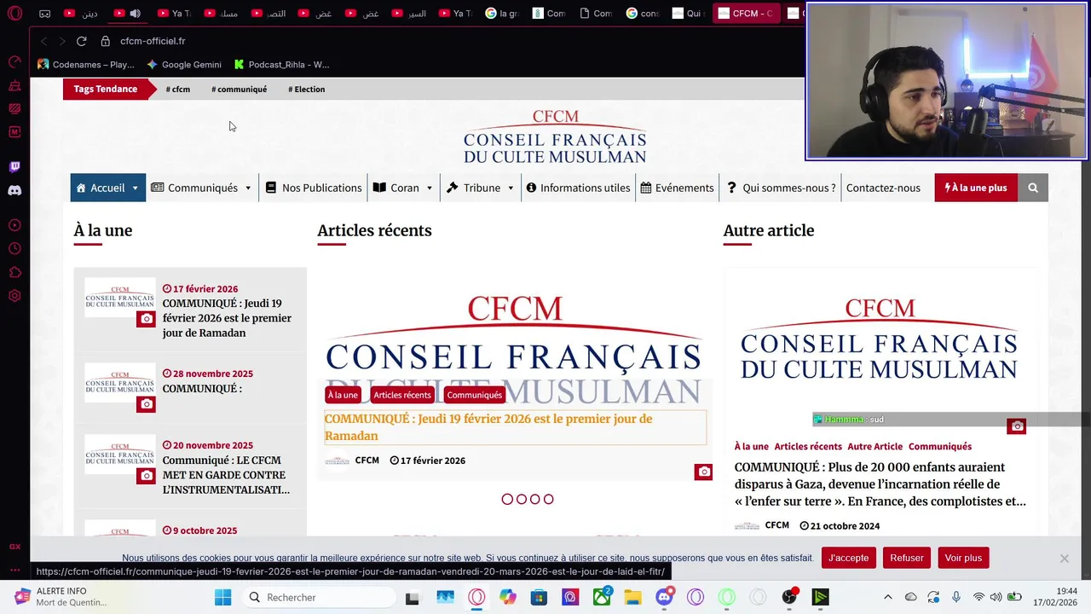Click the # Election trending tag

pyautogui.click(x=306, y=89)
